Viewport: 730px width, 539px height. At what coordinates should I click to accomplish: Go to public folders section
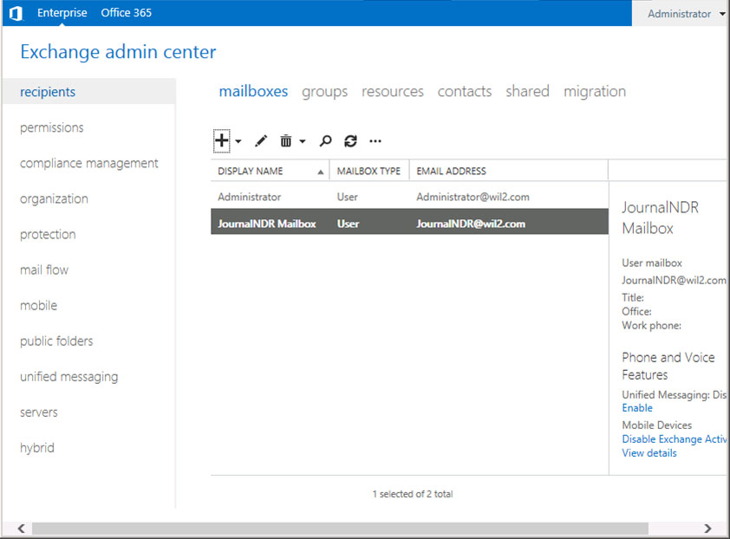tap(56, 341)
